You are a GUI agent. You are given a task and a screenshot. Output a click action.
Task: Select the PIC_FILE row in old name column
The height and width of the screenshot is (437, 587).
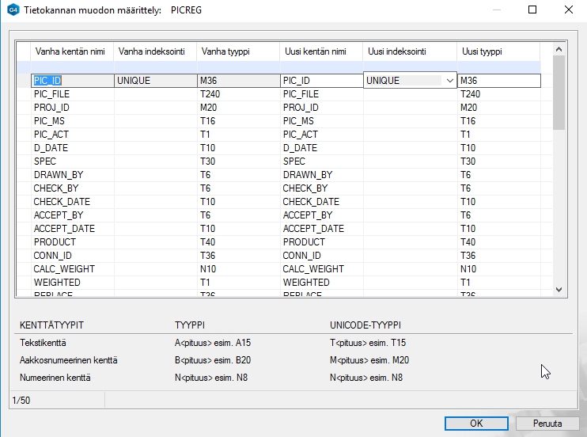(x=71, y=94)
